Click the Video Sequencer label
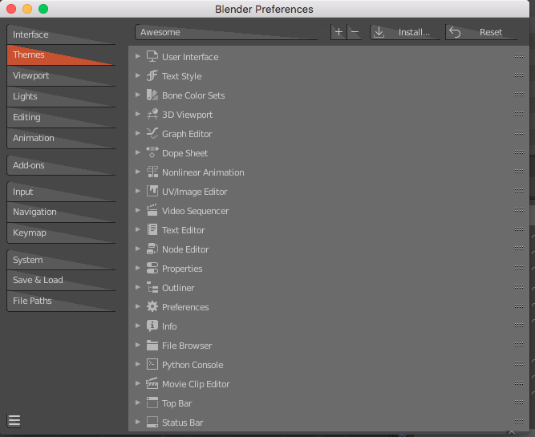The width and height of the screenshot is (535, 437). tap(195, 211)
